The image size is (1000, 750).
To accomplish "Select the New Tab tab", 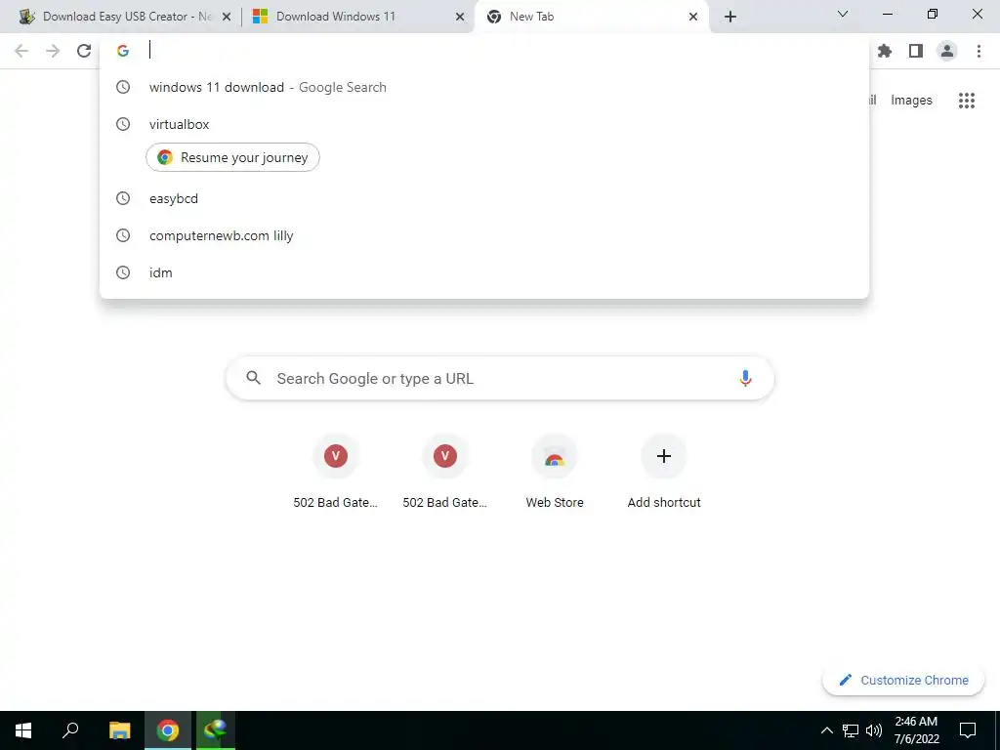I will point(591,17).
